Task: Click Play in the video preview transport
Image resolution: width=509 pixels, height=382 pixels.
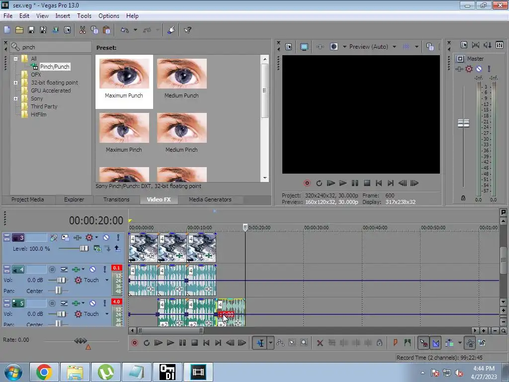Action: click(x=342, y=183)
